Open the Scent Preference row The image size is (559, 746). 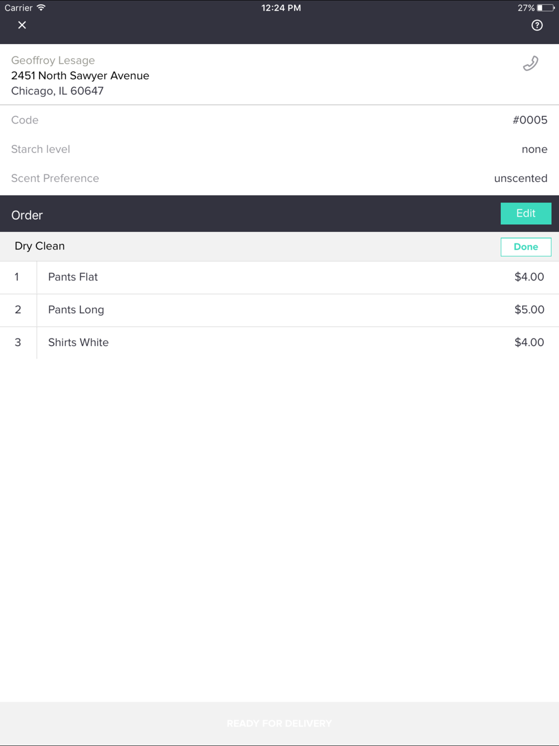click(x=279, y=178)
